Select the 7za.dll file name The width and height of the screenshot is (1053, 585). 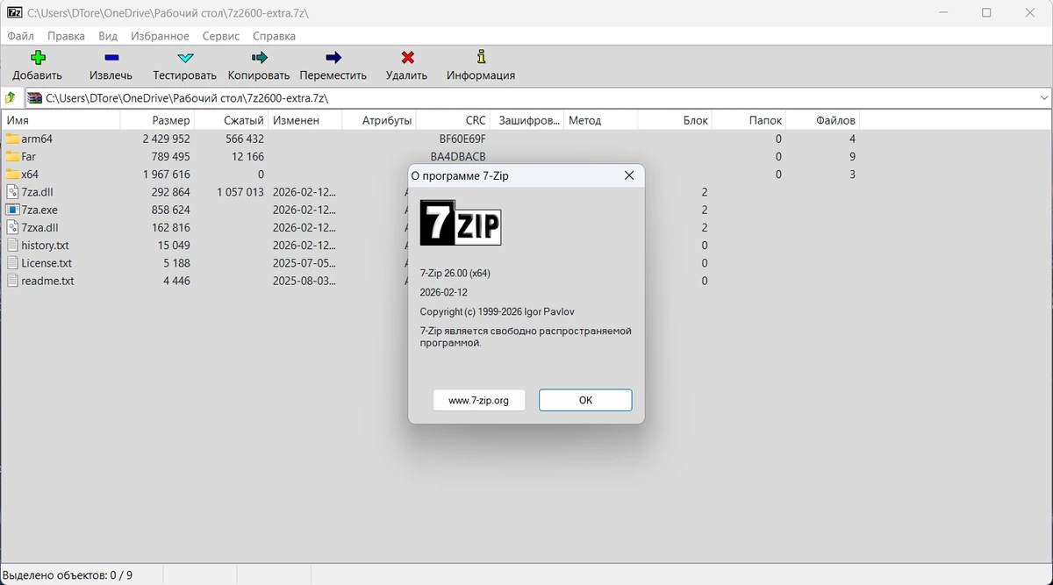pyautogui.click(x=38, y=192)
